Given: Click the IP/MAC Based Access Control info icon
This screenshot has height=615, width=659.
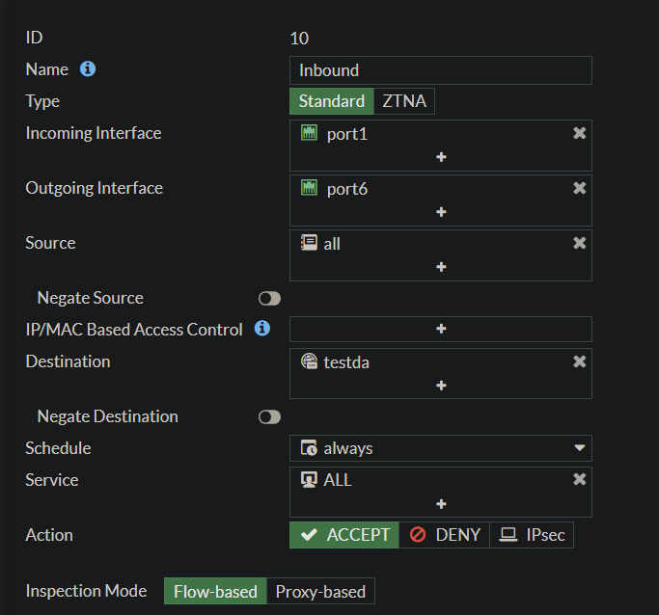Looking at the screenshot, I should pos(261,329).
